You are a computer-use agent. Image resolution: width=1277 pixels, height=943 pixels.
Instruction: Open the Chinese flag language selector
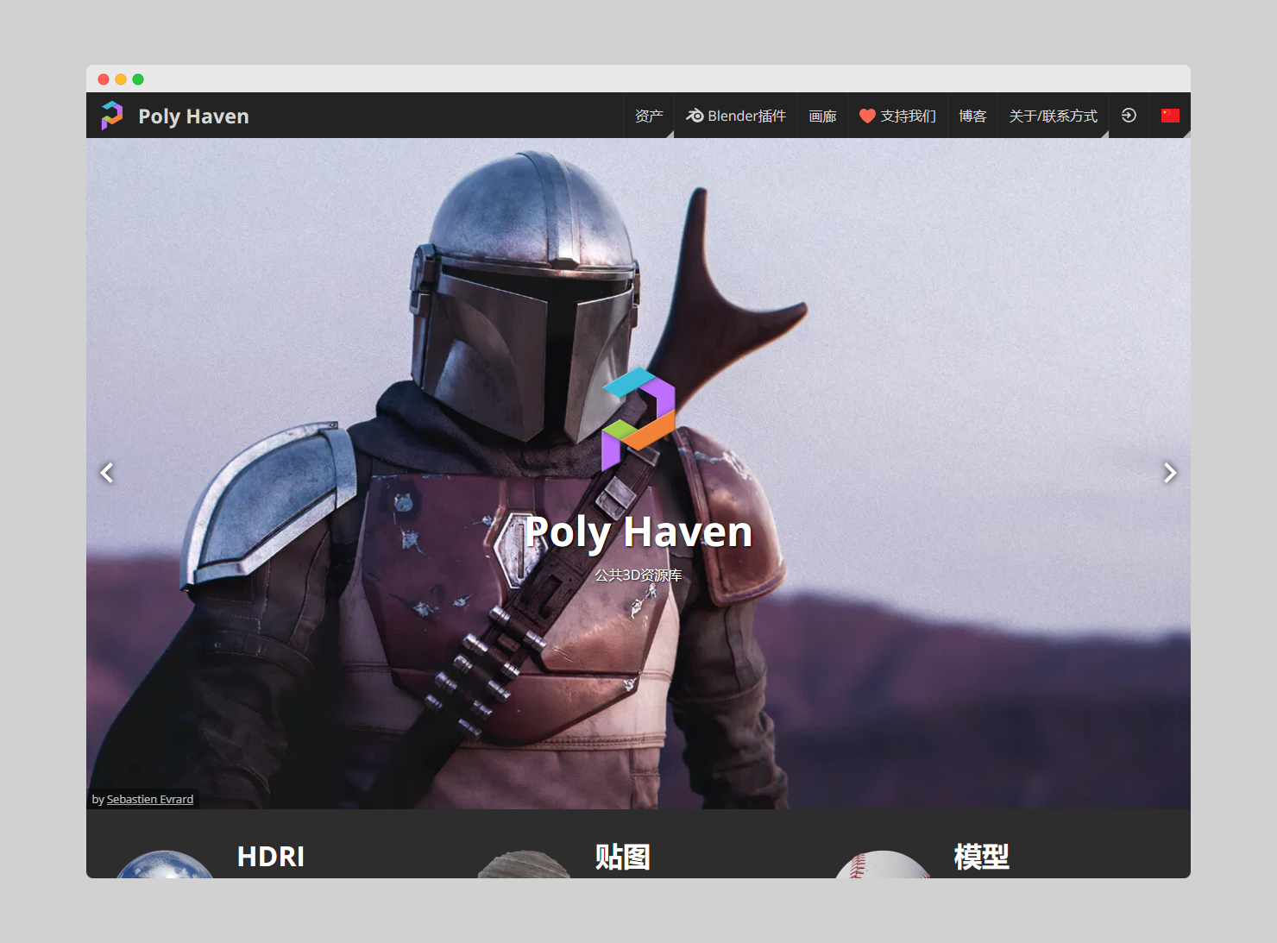click(1170, 116)
